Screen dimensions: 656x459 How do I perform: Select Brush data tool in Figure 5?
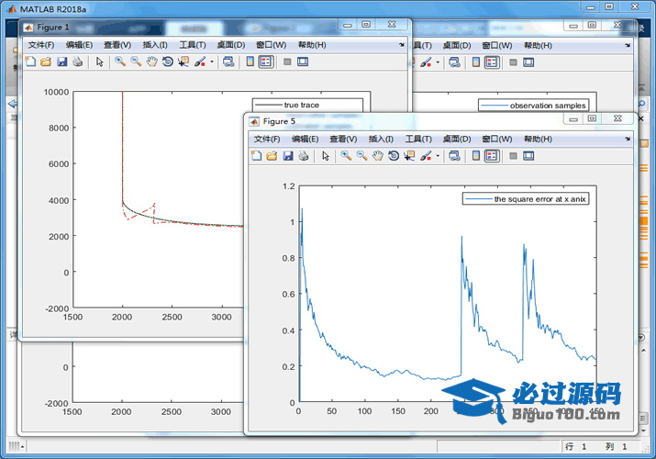426,156
